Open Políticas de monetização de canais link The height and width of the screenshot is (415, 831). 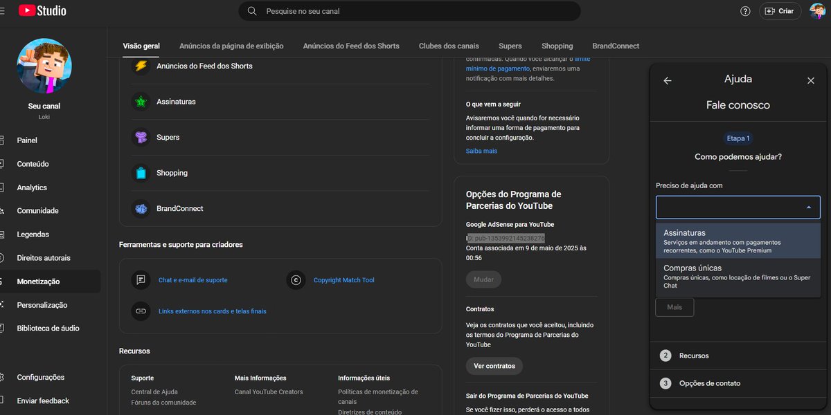(x=378, y=396)
